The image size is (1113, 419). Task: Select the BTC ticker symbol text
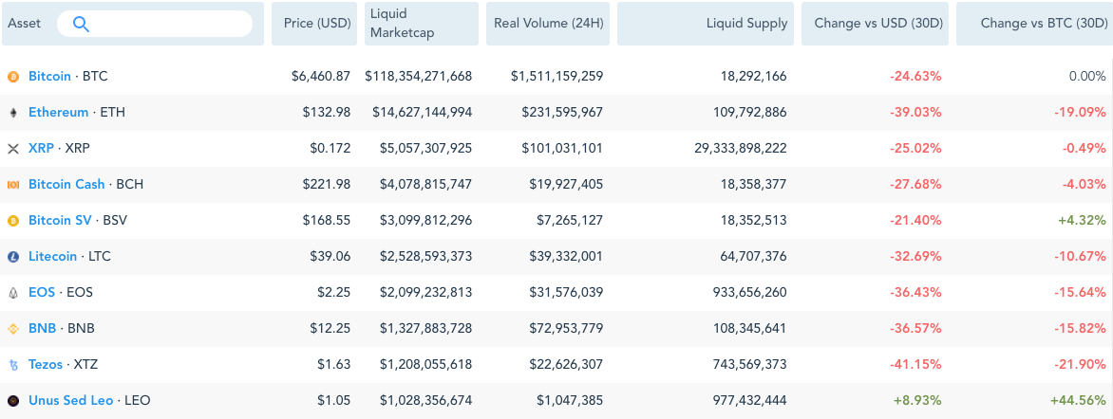(x=95, y=76)
